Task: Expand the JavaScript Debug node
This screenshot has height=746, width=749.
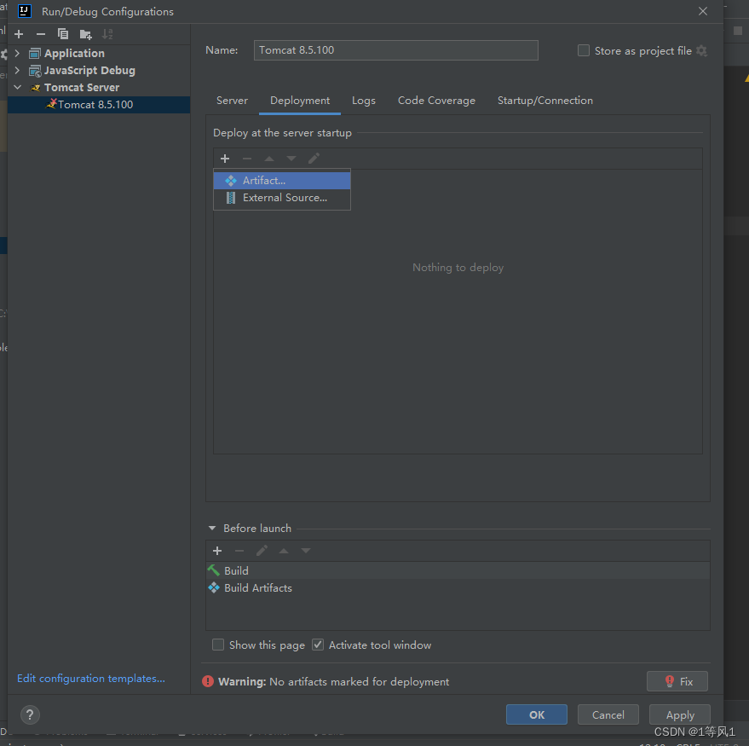Action: (x=18, y=71)
